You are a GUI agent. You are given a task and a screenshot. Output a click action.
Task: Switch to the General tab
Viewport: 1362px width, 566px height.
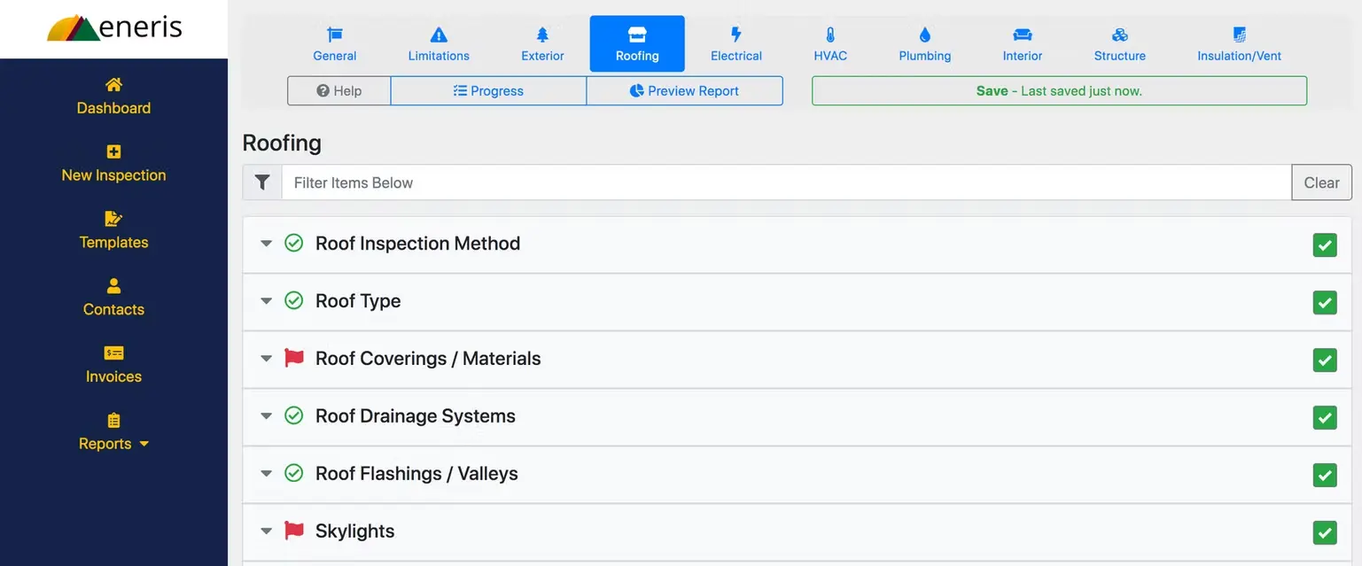(335, 43)
